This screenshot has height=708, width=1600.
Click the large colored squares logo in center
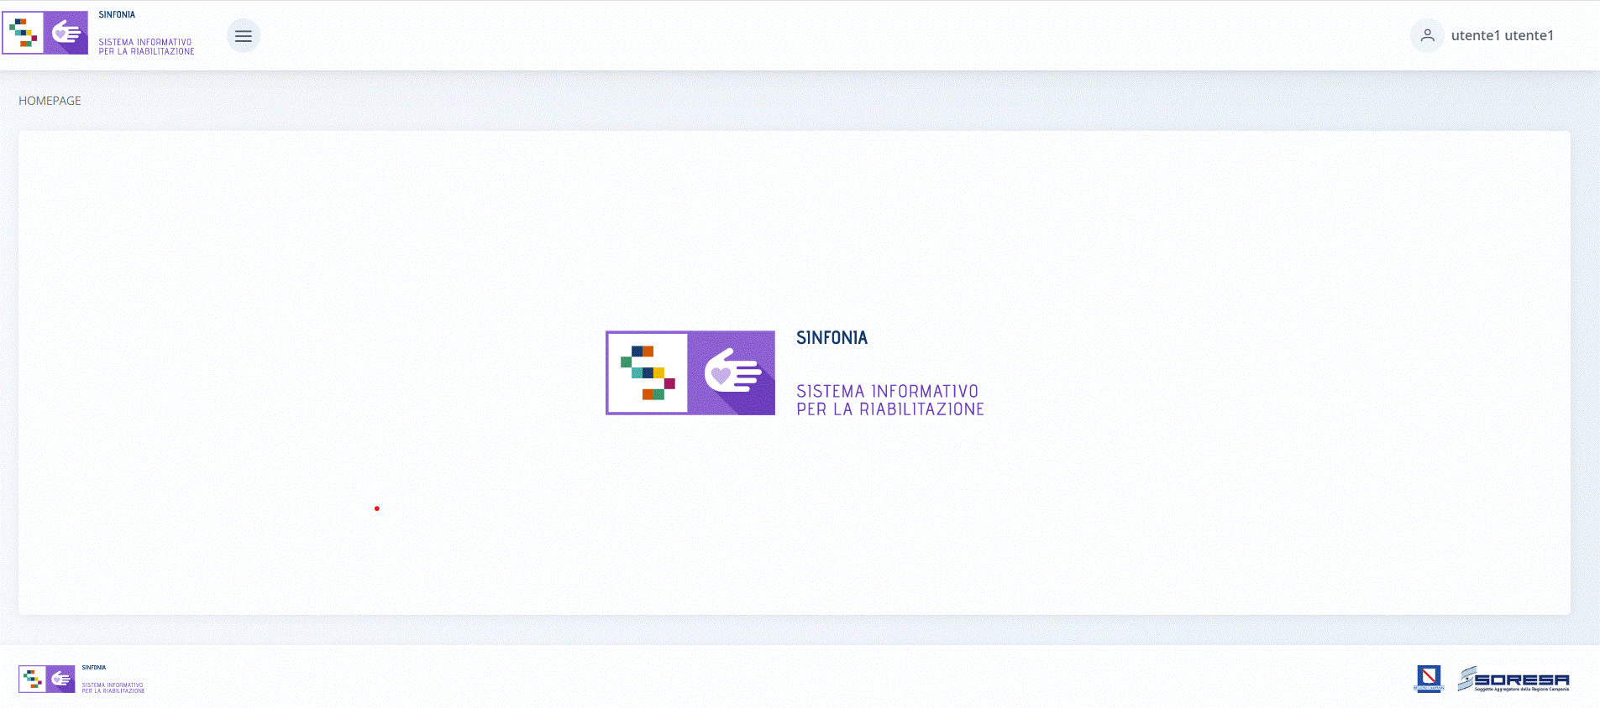(647, 372)
